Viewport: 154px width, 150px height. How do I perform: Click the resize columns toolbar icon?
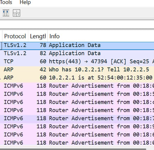coord(6,13)
